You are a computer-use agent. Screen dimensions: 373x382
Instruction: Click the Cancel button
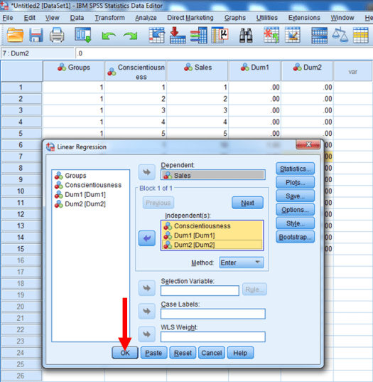click(x=212, y=353)
